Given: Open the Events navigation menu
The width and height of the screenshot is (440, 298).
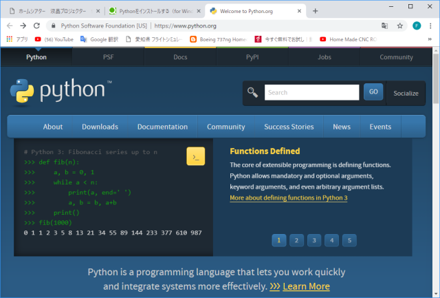Looking at the screenshot, I should coord(380,127).
